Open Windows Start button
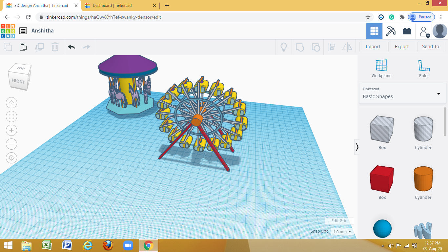Image resolution: width=448 pixels, height=252 pixels. 8,245
